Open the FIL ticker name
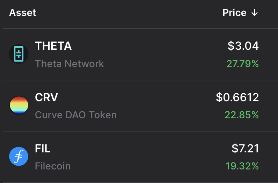This screenshot has height=183, width=278. (x=43, y=149)
